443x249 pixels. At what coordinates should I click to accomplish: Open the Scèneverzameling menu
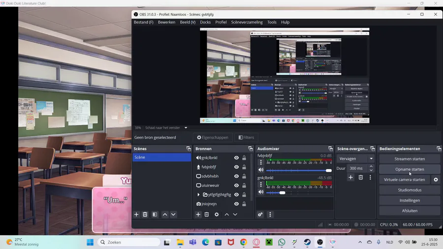click(247, 22)
